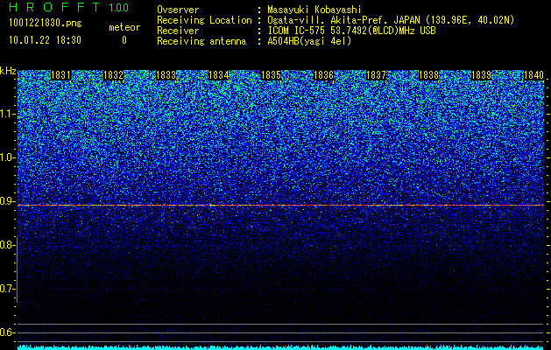Click the meteor count value 0
This screenshot has height=350, width=551.
point(124,40)
